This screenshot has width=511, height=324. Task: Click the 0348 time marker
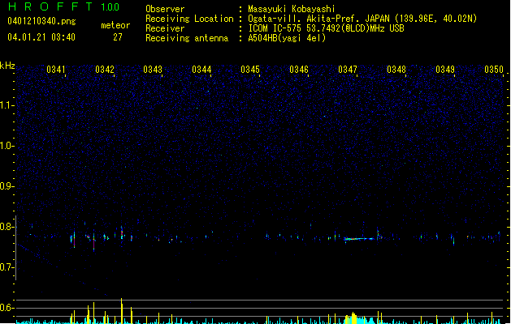[x=396, y=70]
